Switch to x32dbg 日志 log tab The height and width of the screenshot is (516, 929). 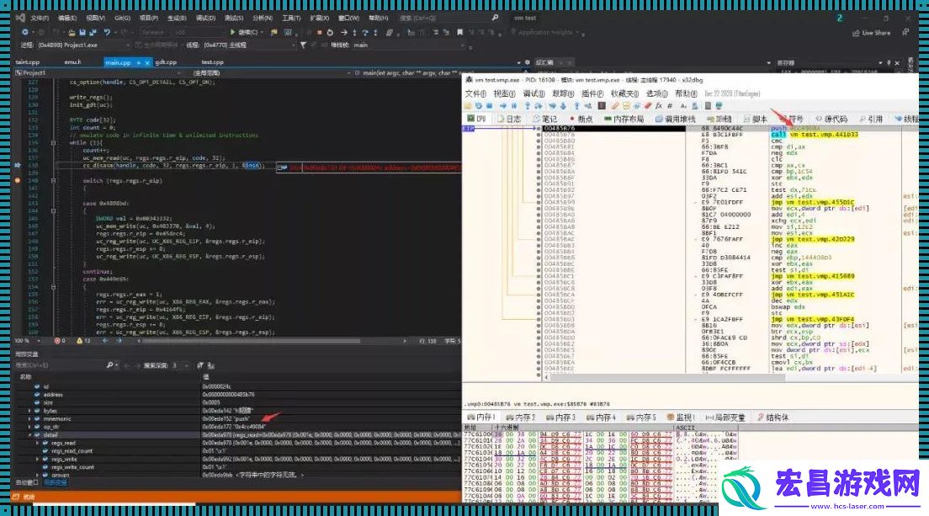(509, 119)
